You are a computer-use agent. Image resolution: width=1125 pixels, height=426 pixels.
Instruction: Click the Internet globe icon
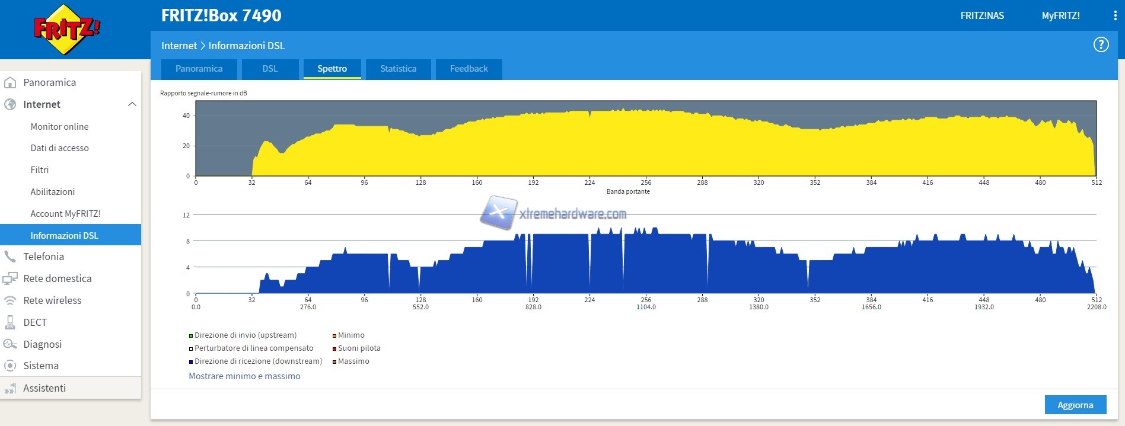(10, 104)
